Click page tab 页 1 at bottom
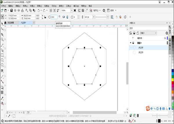This screenshot has height=124, width=174. point(29,112)
